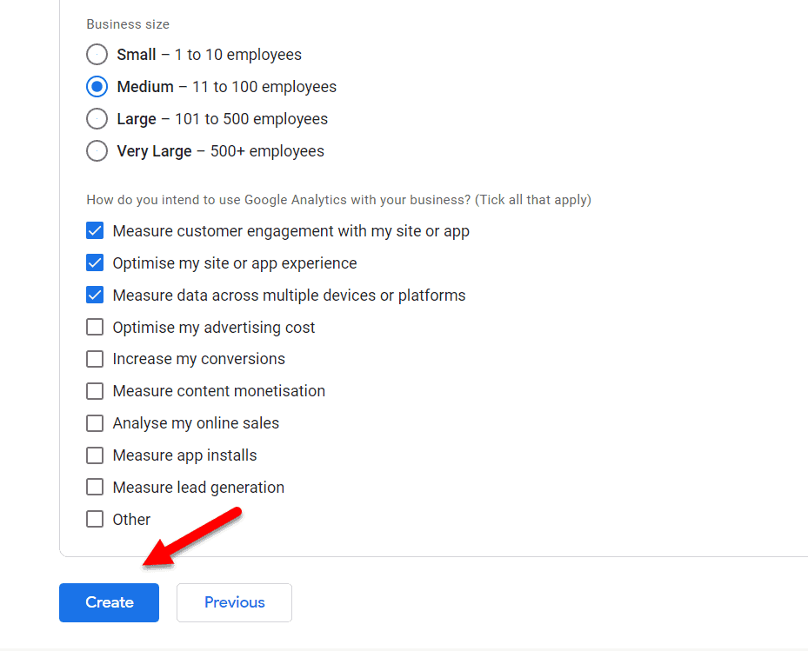Check Measure content monetisation box

[95, 391]
